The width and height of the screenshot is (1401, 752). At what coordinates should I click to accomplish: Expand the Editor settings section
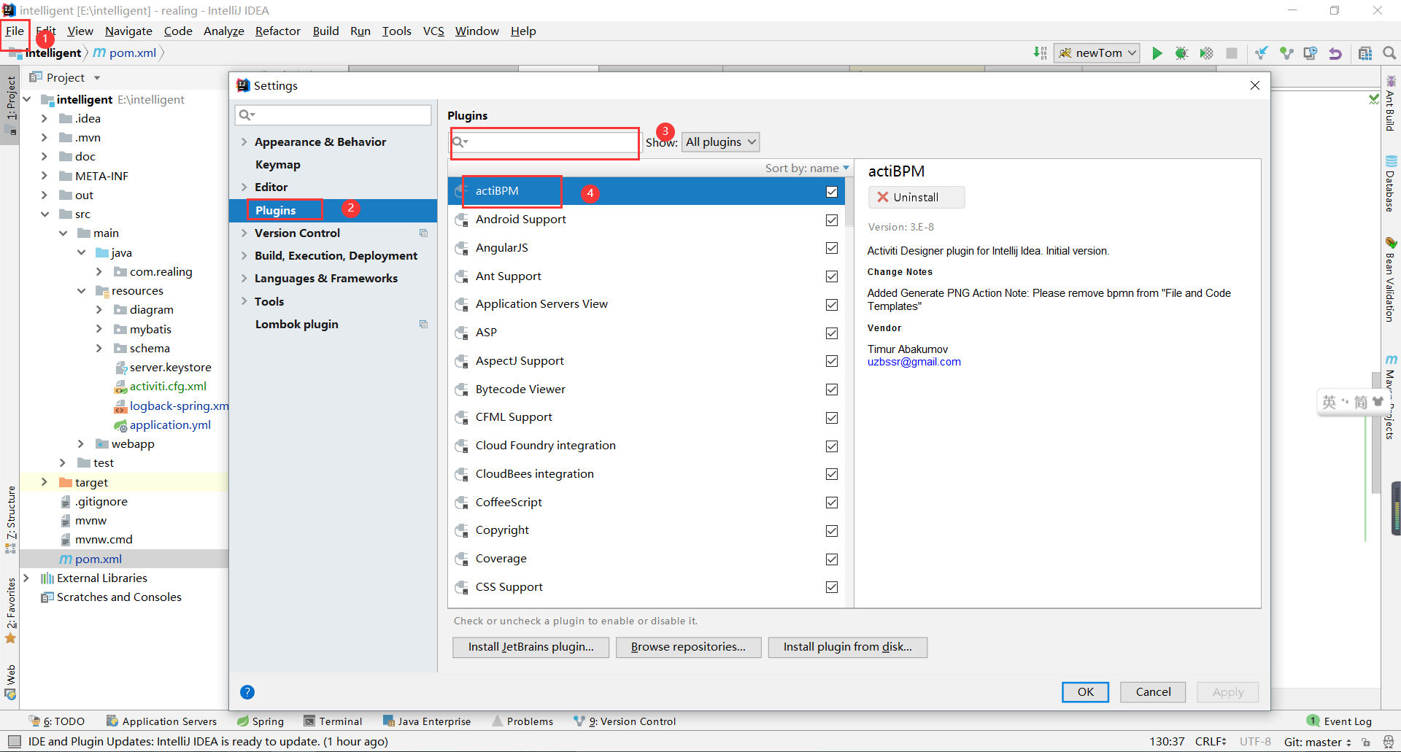(x=244, y=187)
